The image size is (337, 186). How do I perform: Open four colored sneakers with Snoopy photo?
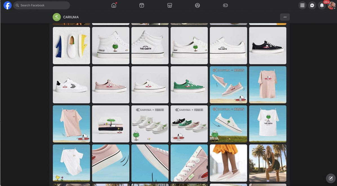pos(189,124)
